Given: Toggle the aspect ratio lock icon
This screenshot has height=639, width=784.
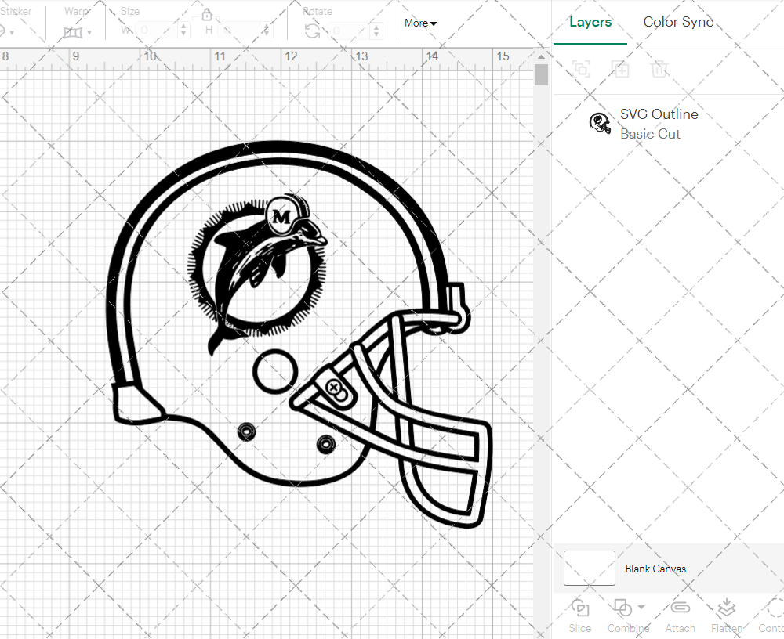Looking at the screenshot, I should pyautogui.click(x=206, y=15).
